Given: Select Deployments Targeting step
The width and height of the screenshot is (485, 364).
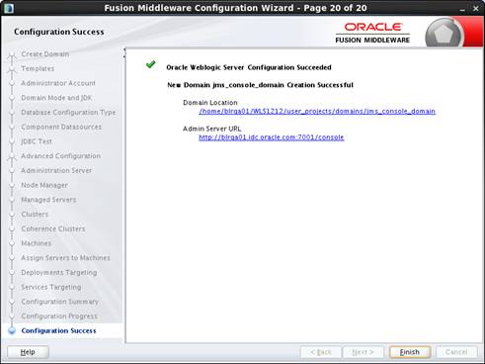Looking at the screenshot, I should tap(59, 272).
